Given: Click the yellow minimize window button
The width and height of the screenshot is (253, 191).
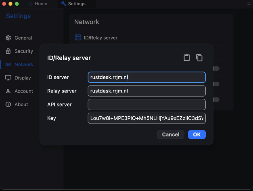Looking at the screenshot, I should 10,4.
